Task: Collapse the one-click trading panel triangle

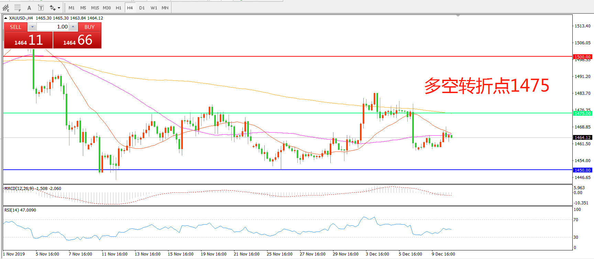Action: click(6, 18)
